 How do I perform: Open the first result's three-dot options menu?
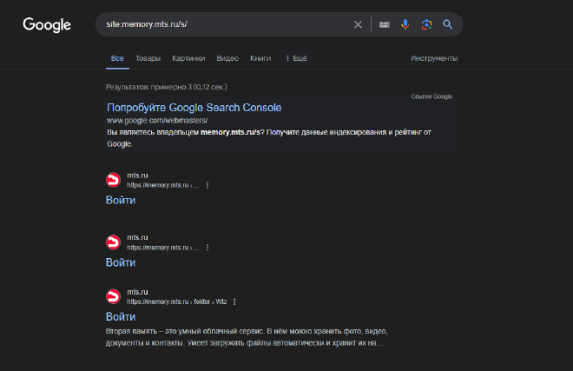pos(207,186)
